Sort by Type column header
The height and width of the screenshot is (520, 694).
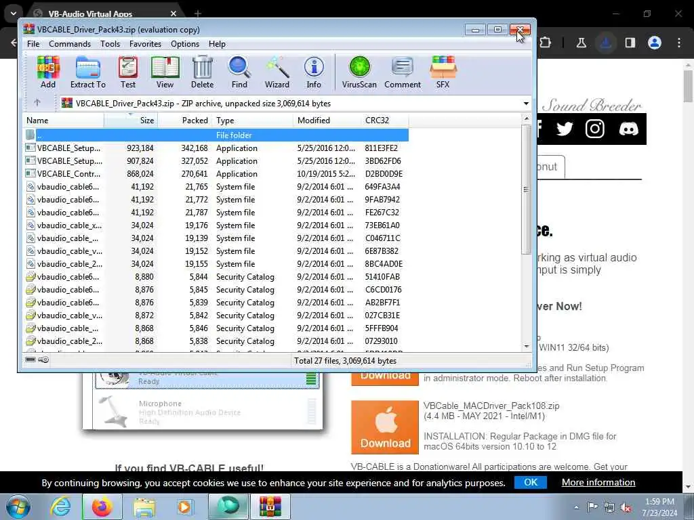pos(253,121)
